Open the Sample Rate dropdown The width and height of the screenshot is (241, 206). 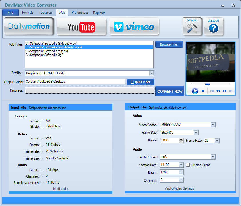point(181,165)
